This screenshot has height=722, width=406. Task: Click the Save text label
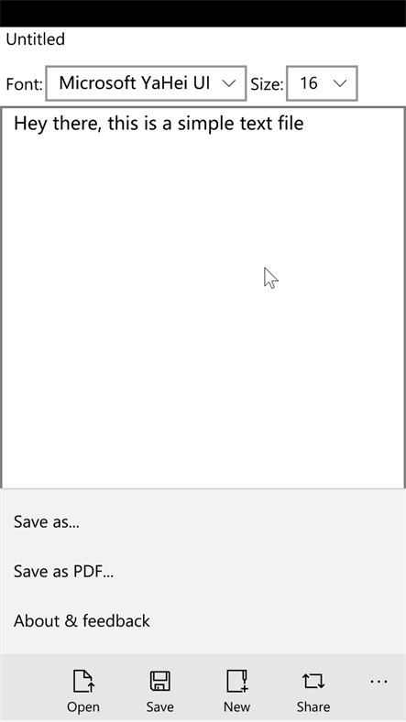pos(159,706)
